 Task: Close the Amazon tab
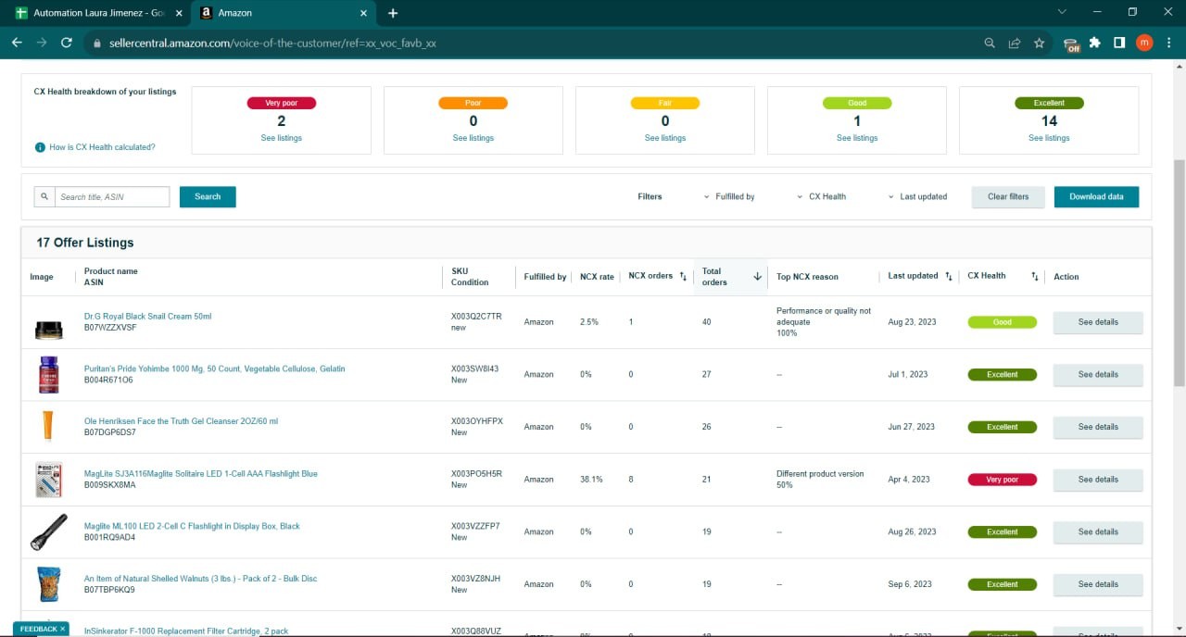tap(364, 13)
